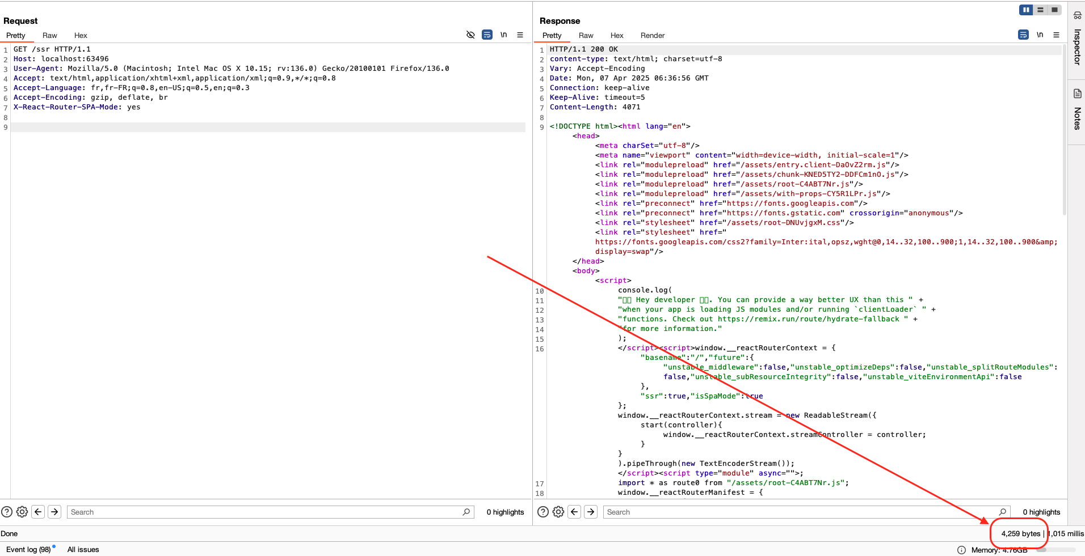Click the DOCTYPE html line in response

click(x=620, y=126)
